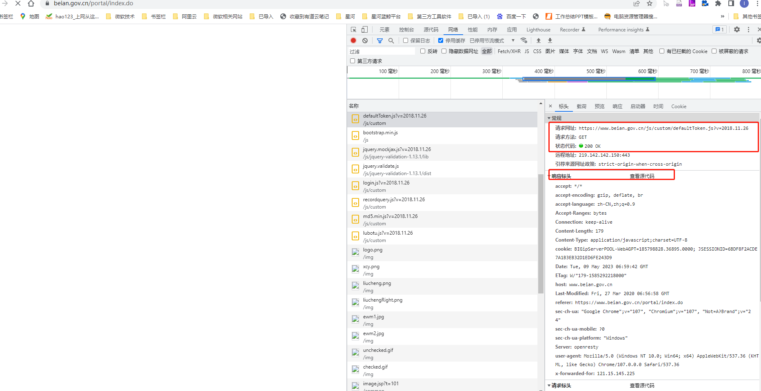761x391 pixels.
Task: Enable 隐藏数据网址 checkbox
Action: 444,51
